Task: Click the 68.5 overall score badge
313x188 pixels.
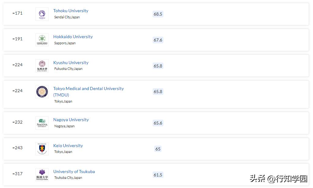Action: point(158,14)
